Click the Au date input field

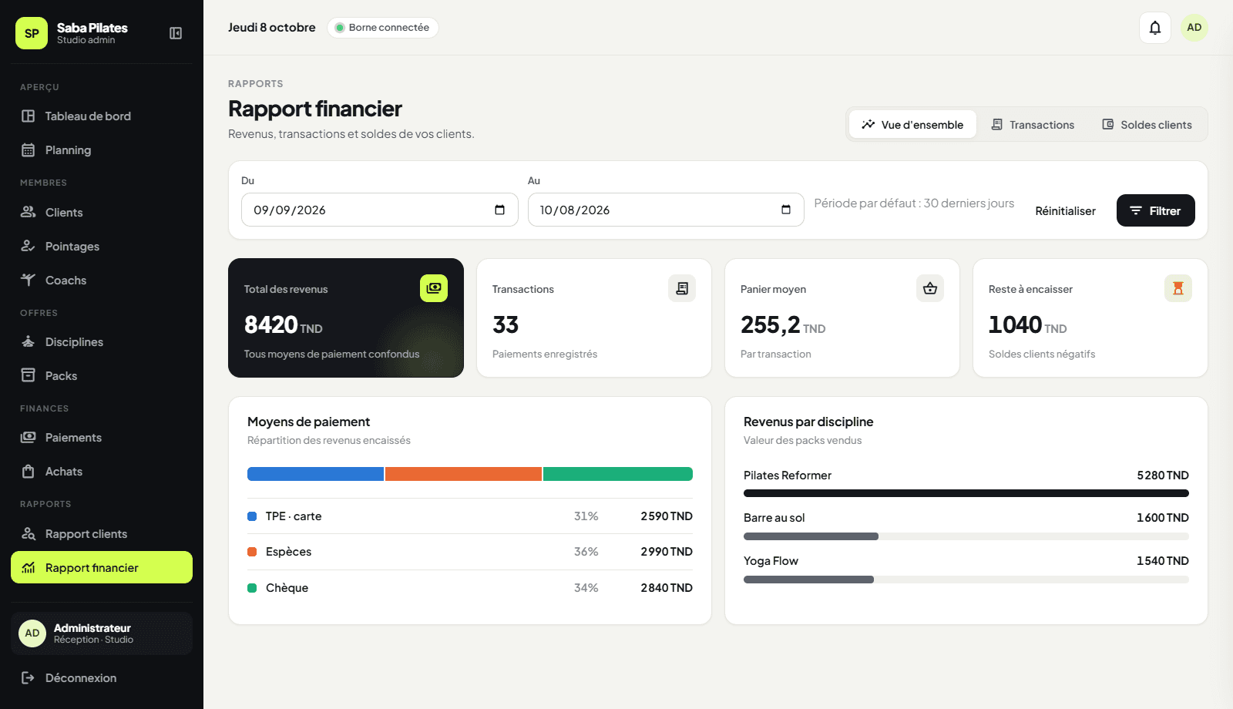pos(666,210)
